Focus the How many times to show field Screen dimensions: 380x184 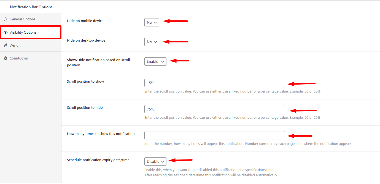pos(214,135)
